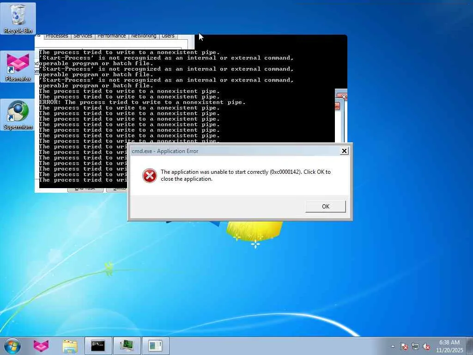Switch to Task Manager taskbar button

coord(127,346)
